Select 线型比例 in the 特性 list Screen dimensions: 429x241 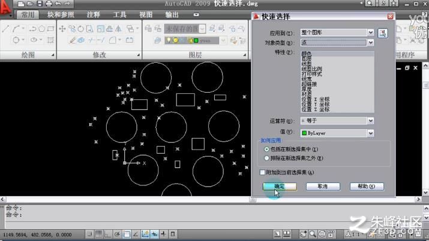click(311, 69)
